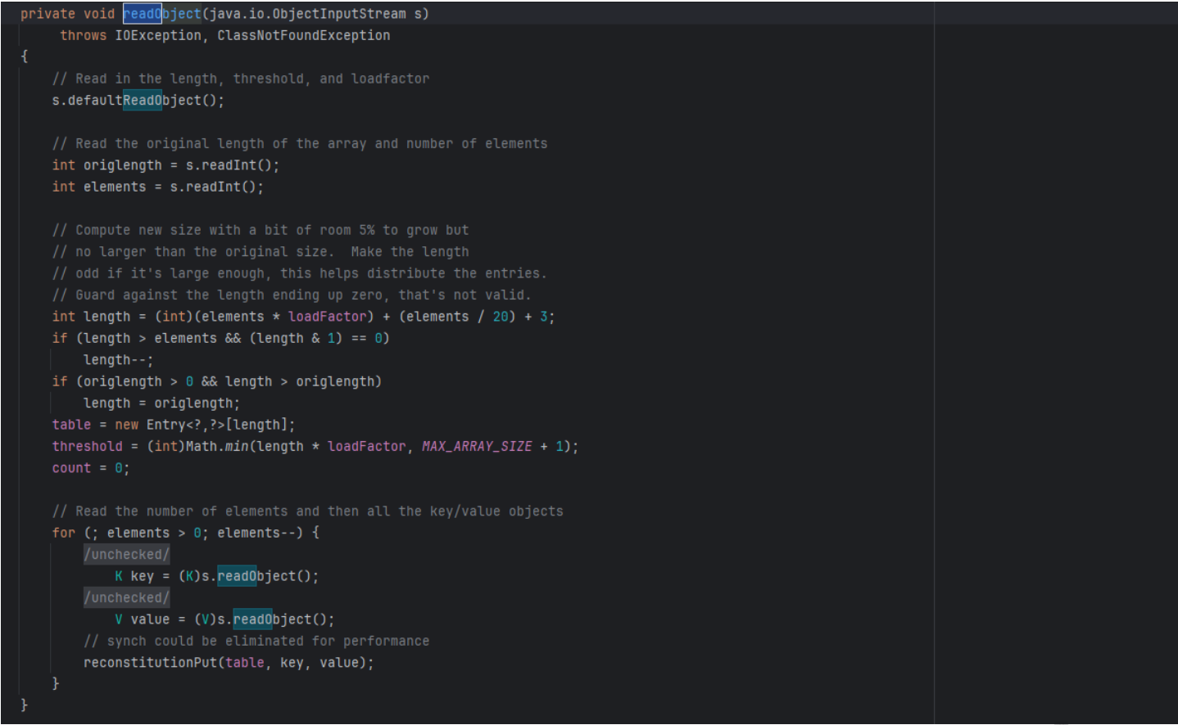This screenshot has width=1178, height=725.
Task: Click the comment 'no larger than the original size'
Action: pyautogui.click(x=261, y=252)
